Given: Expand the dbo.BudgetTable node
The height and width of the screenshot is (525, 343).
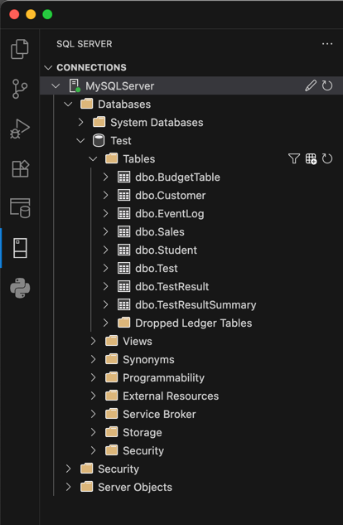Looking at the screenshot, I should tap(106, 177).
